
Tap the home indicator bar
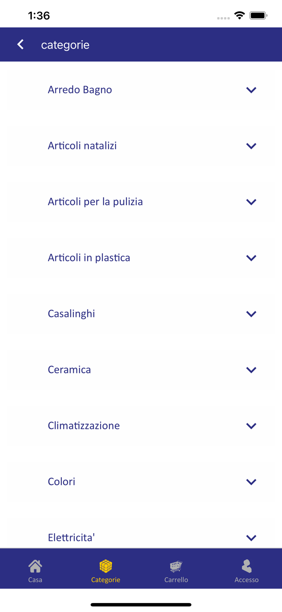pyautogui.click(x=141, y=604)
